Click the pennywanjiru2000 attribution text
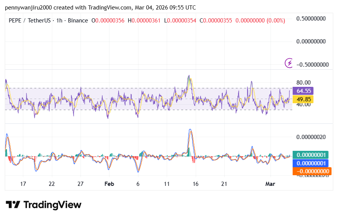The image size is (338, 219). 29,7
